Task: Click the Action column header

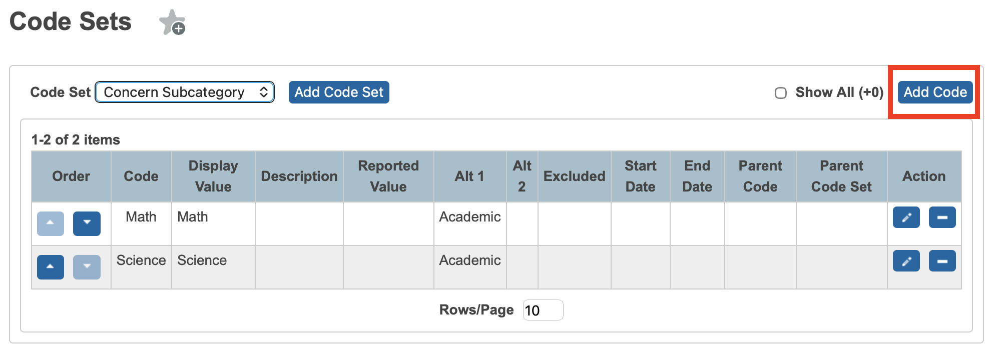Action: point(924,176)
